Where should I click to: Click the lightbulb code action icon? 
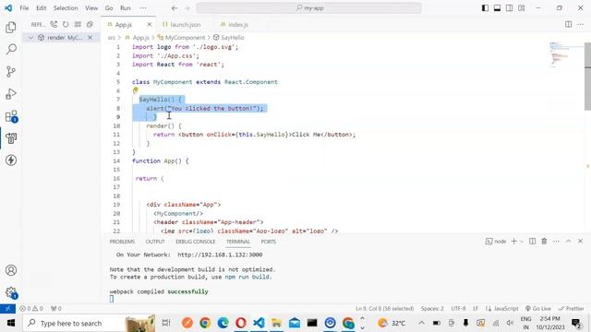click(x=136, y=90)
